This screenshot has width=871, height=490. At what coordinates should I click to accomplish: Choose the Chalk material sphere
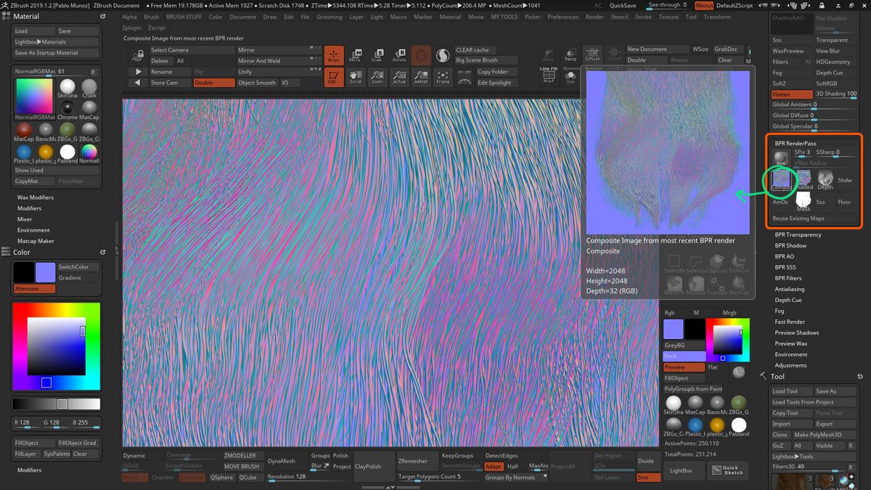89,89
